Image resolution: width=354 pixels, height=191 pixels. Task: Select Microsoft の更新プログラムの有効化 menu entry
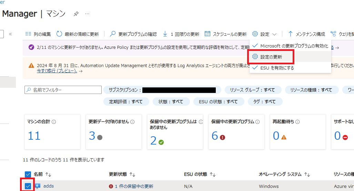(290, 46)
